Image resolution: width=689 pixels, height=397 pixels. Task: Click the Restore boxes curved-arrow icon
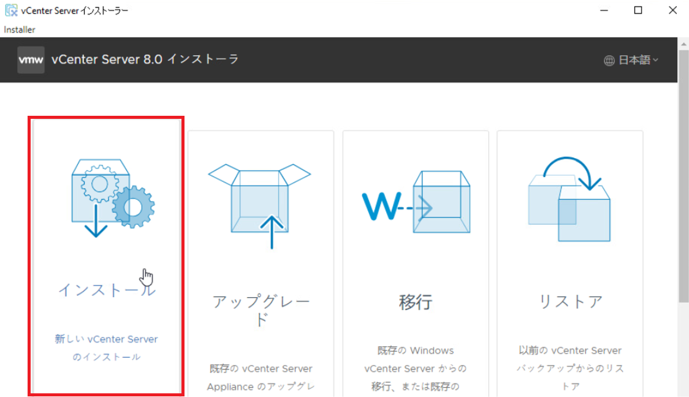click(x=569, y=199)
